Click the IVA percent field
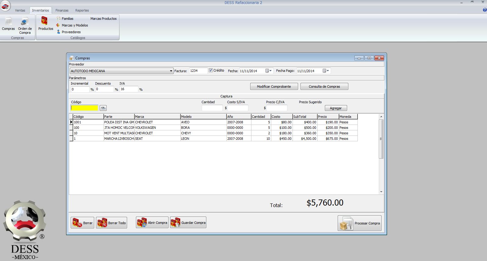Screen dimensions: 487x261 (129, 89)
